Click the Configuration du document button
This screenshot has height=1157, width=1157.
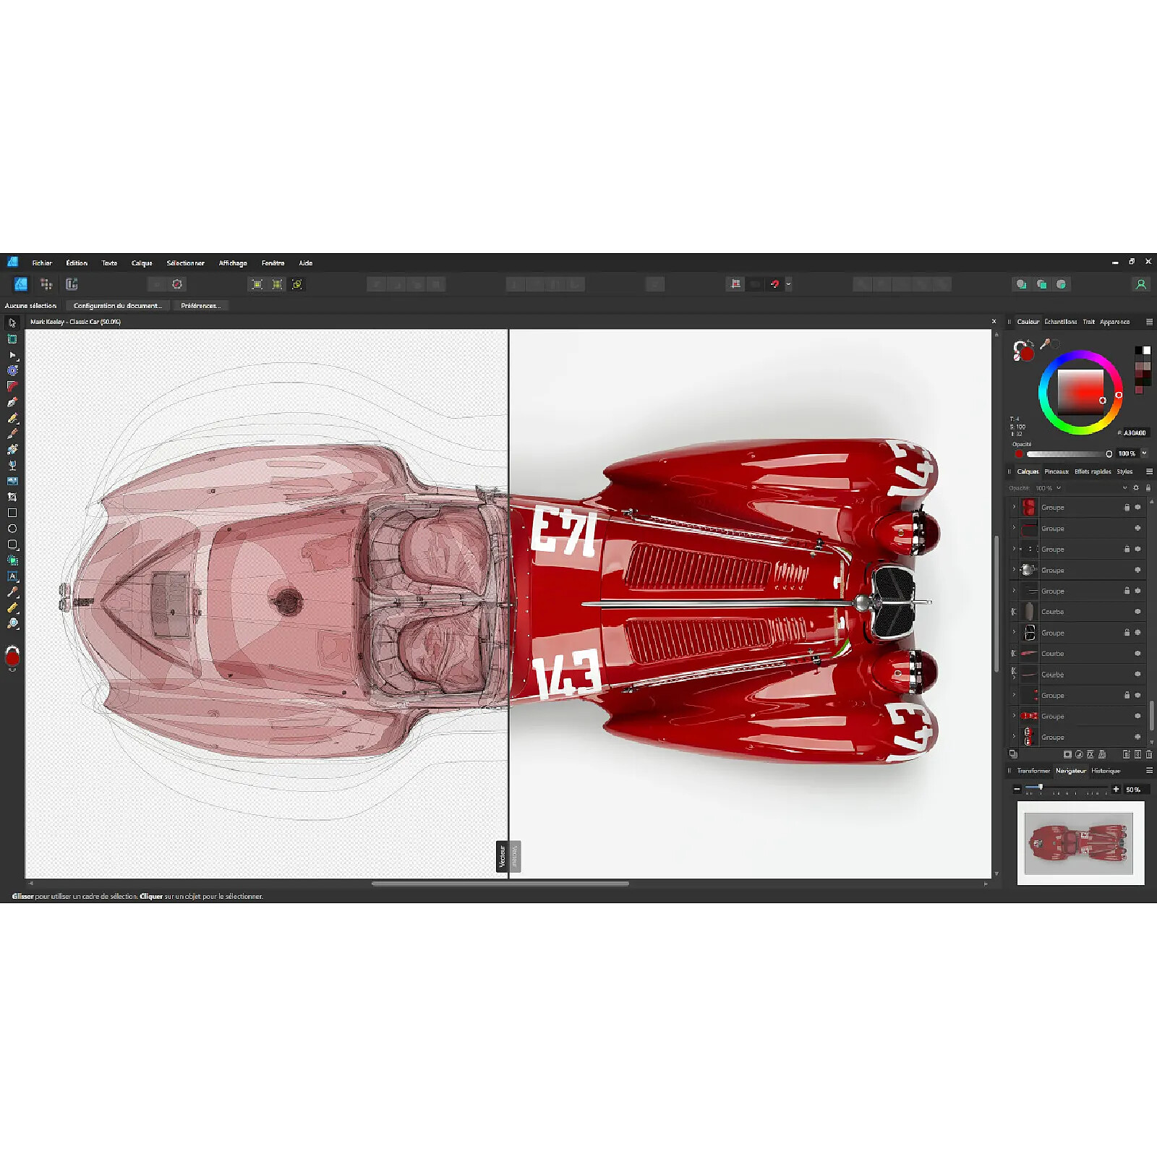[x=117, y=306]
